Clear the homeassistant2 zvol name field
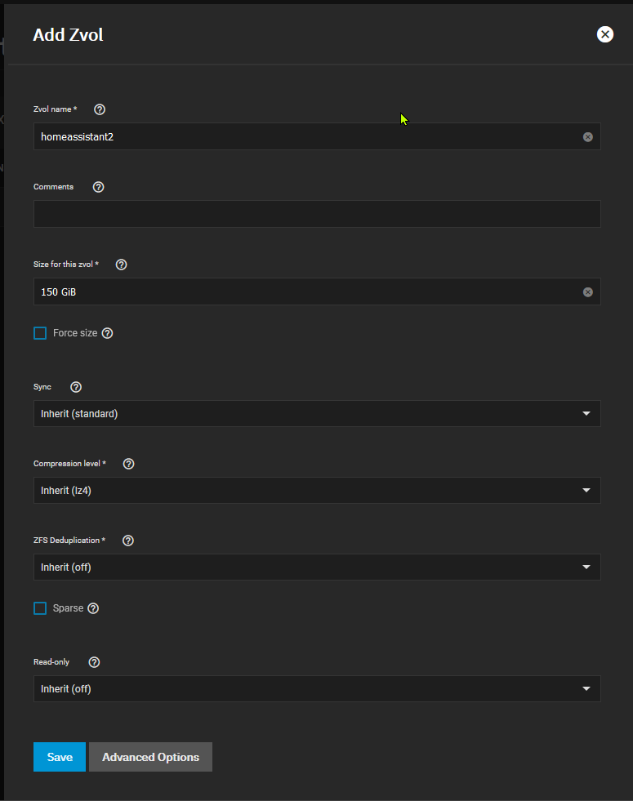 click(588, 137)
